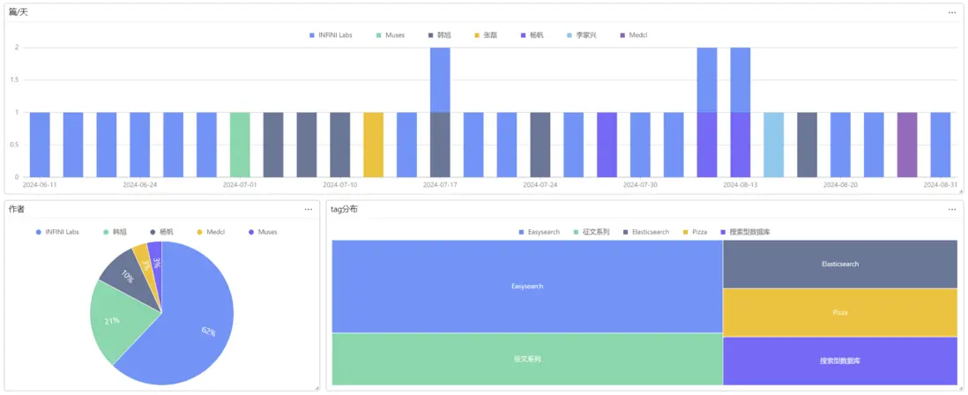Open the 篇/天 panel more-options menu
This screenshot has width=968, height=395.
(x=952, y=12)
